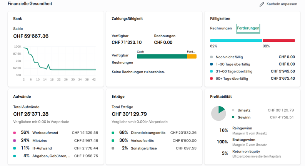
Task: Click the Reingewinn label
Action: point(242,128)
